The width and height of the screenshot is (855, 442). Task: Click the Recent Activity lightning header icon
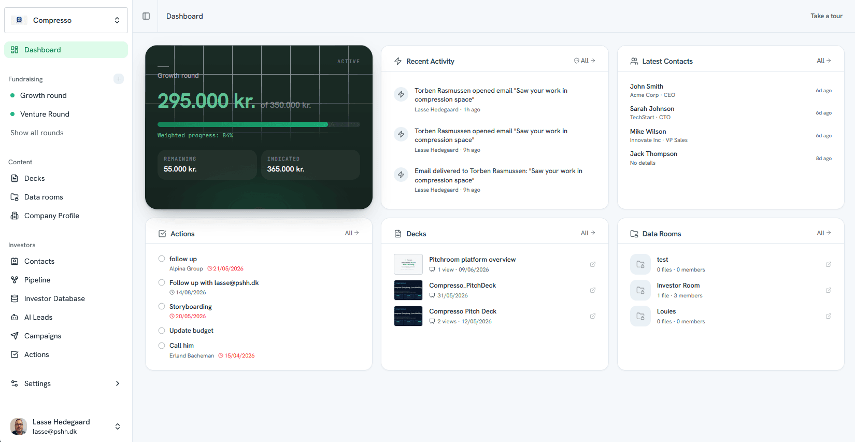tap(398, 61)
